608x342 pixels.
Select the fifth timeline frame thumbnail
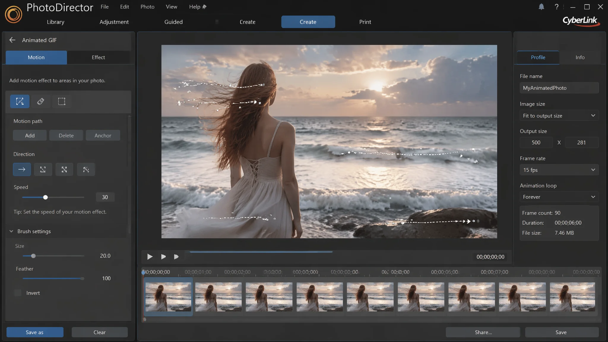click(x=370, y=297)
